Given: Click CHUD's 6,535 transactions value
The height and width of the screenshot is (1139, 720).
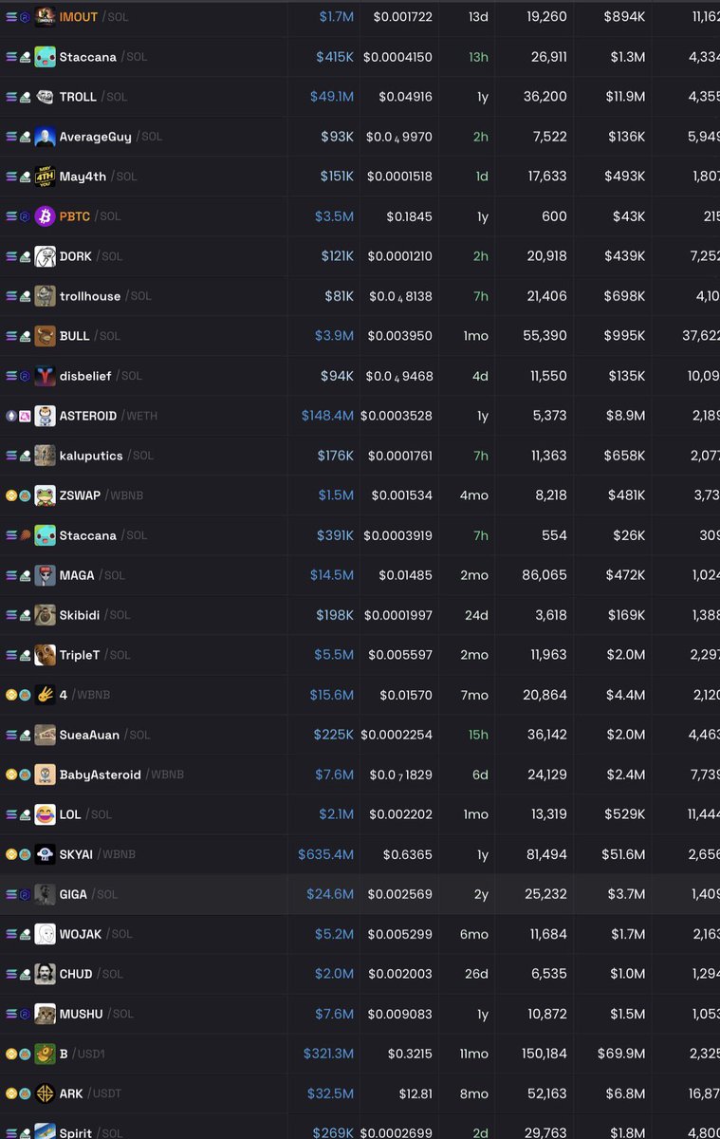Looking at the screenshot, I should [x=548, y=974].
